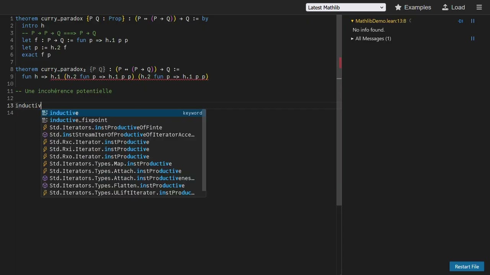Click 'let f : P → Q' on line 4
This screenshot has width=490, height=275.
pos(42,40)
